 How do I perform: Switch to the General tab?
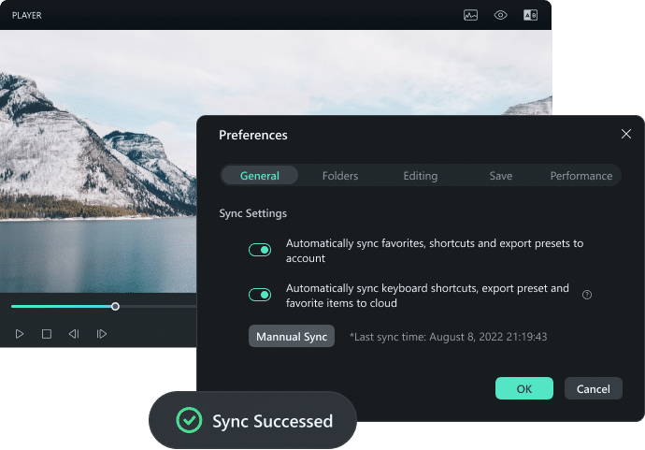point(260,176)
